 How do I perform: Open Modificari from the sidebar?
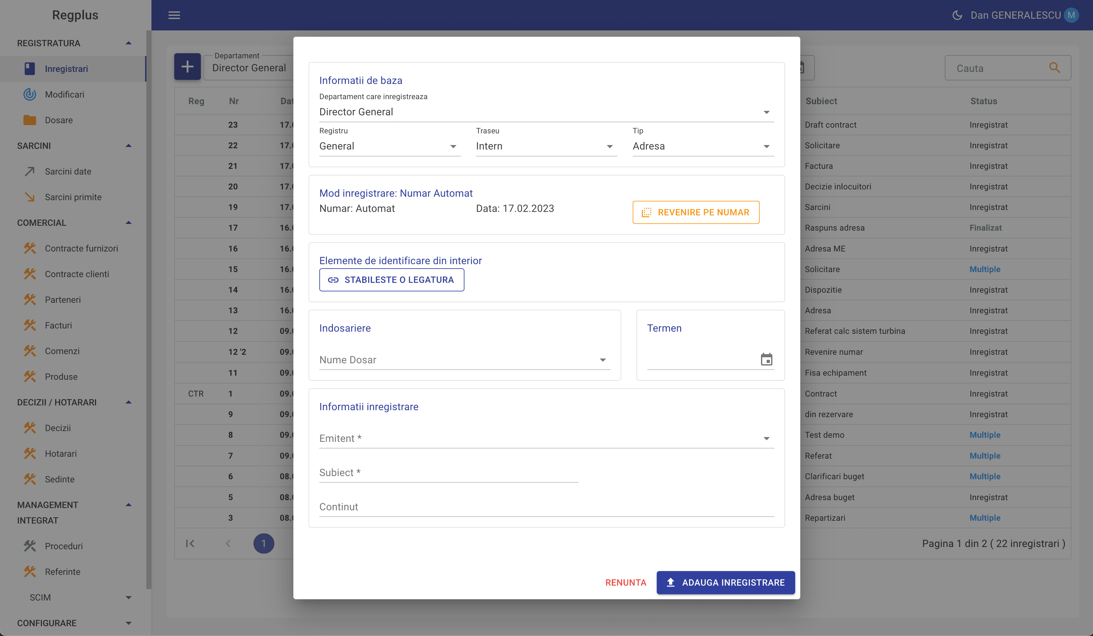click(64, 94)
